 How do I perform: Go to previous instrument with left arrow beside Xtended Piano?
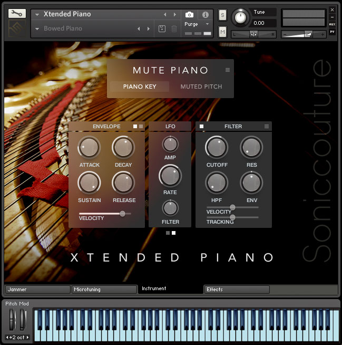(x=165, y=15)
